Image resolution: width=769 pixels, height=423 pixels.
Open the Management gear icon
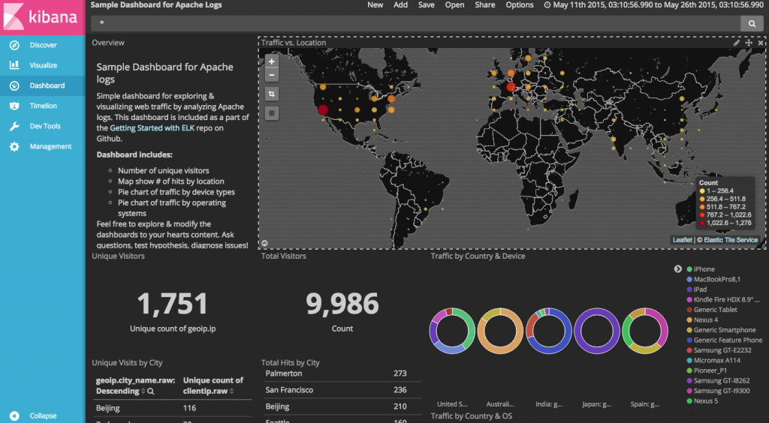[x=14, y=146]
